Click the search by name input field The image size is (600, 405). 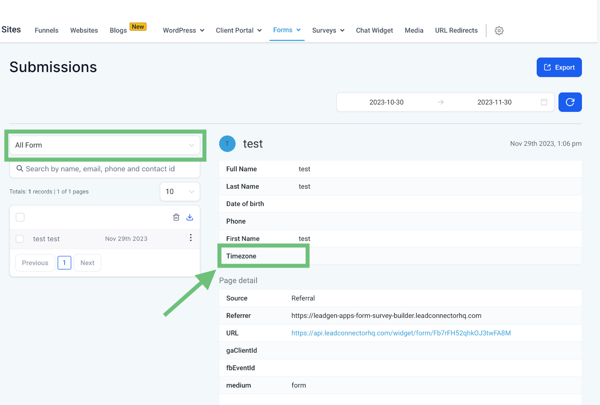pos(105,169)
